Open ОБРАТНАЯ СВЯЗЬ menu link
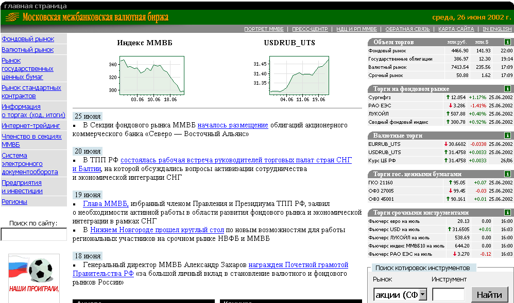 click(x=407, y=29)
